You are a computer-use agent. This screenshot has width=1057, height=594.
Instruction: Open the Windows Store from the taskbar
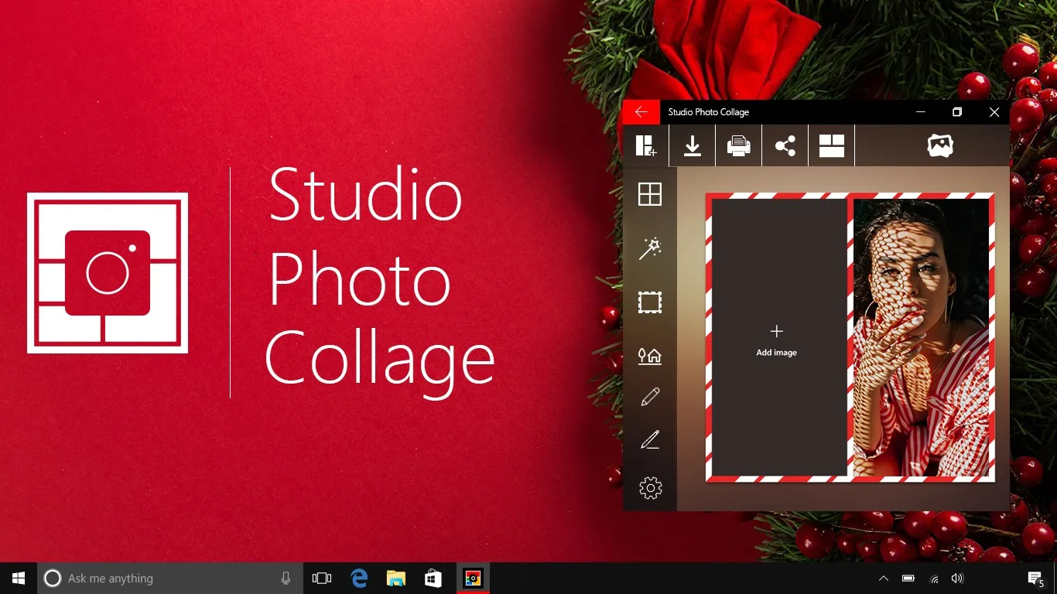coord(433,578)
